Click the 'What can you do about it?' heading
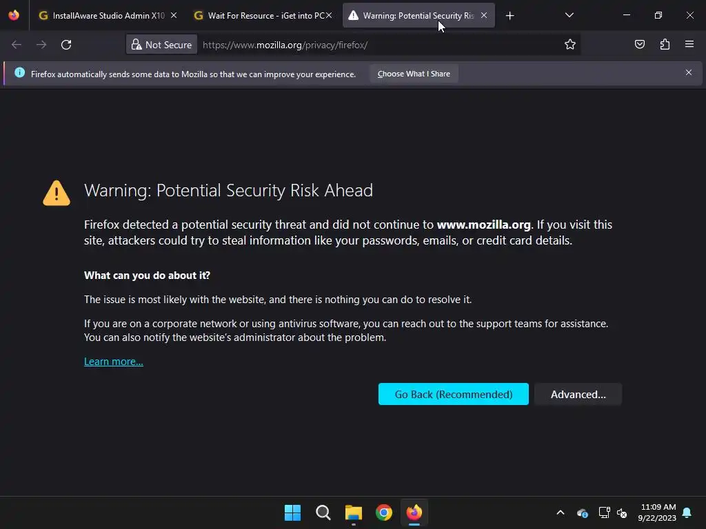The image size is (706, 529). (x=148, y=276)
